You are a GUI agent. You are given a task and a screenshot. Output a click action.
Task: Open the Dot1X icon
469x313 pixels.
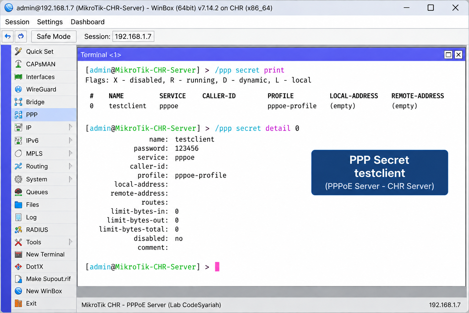point(18,267)
